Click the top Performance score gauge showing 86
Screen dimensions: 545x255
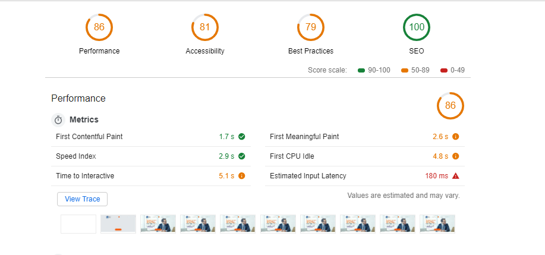pyautogui.click(x=99, y=27)
